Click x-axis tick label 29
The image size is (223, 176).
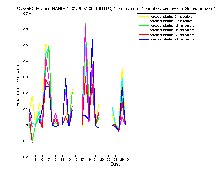[122, 160]
